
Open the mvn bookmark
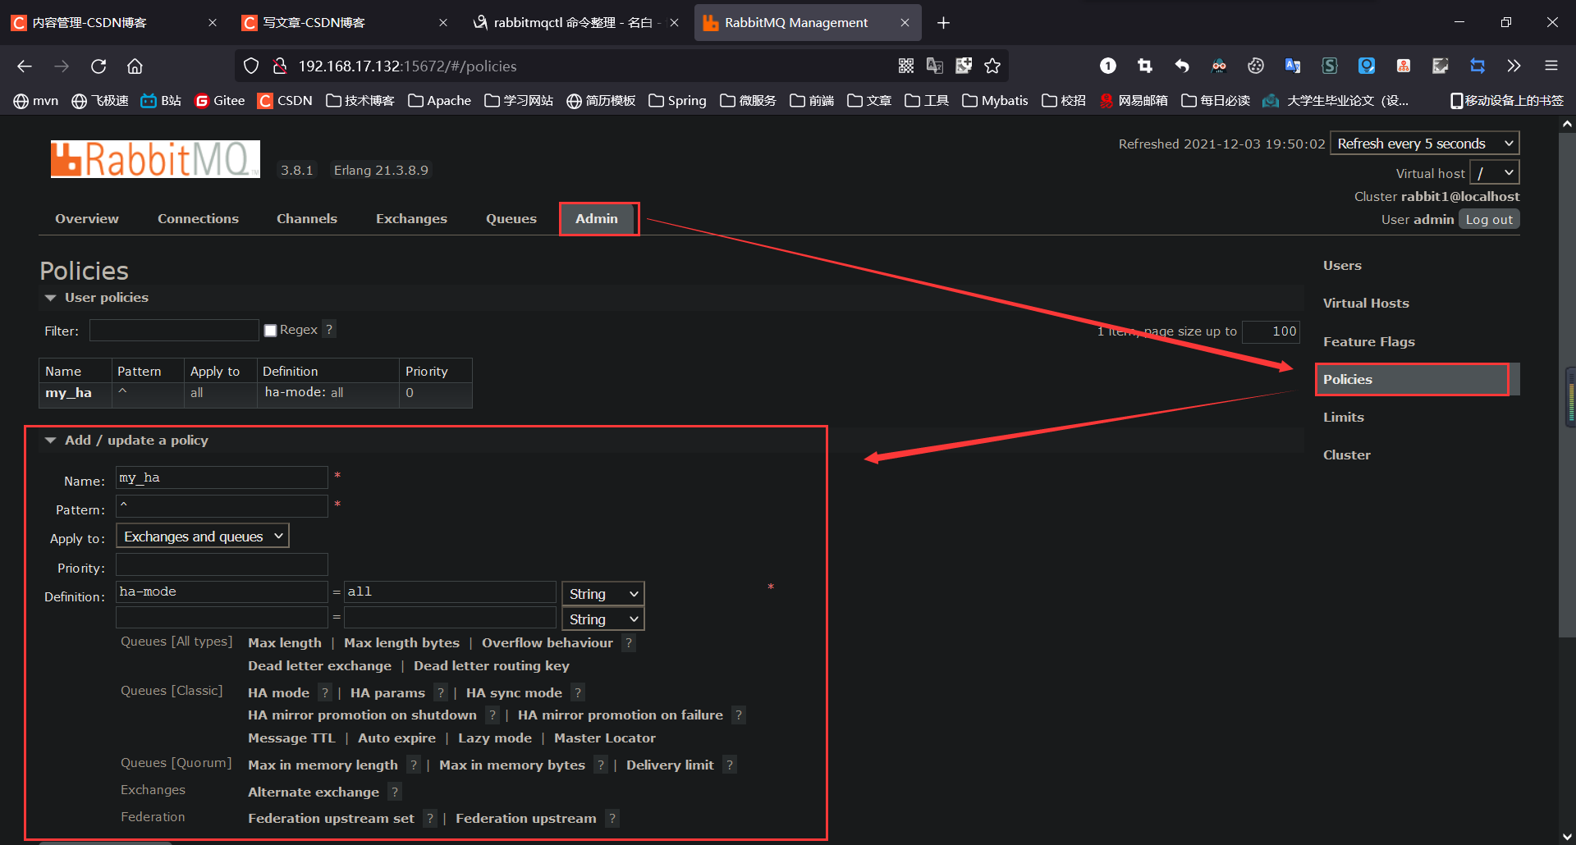(36, 100)
